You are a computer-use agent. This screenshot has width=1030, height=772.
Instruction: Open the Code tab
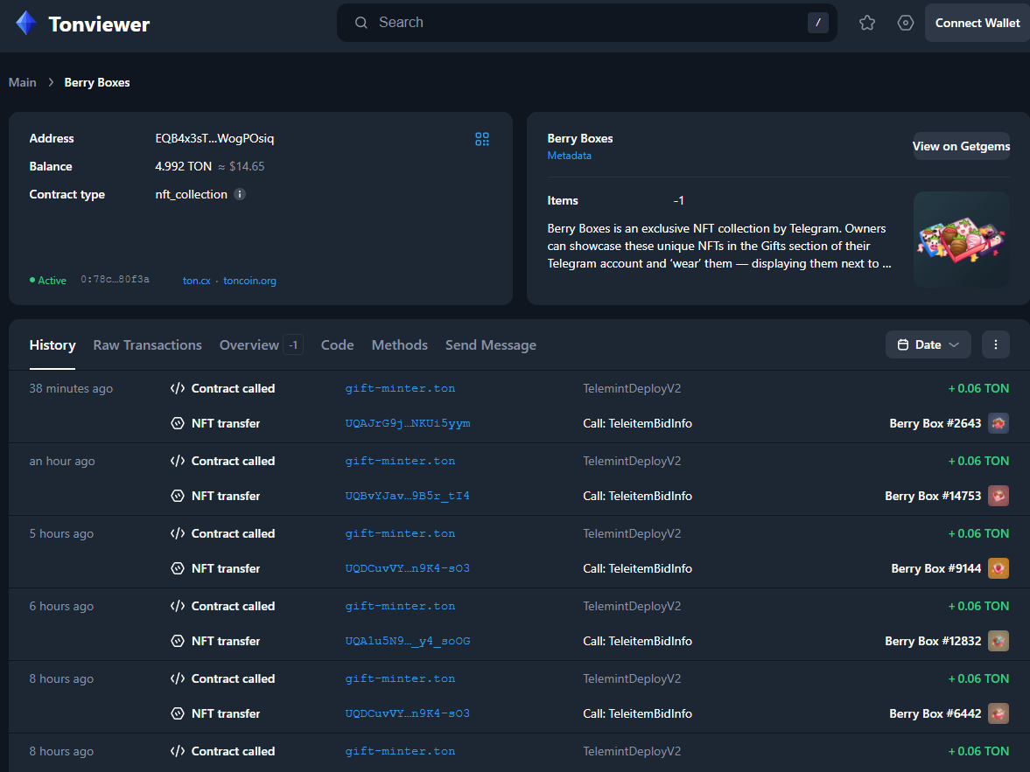[337, 345]
